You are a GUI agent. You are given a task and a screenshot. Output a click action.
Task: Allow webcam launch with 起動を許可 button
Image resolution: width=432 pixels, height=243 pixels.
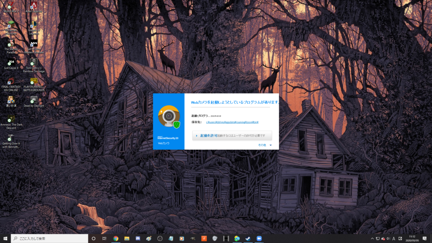click(232, 135)
